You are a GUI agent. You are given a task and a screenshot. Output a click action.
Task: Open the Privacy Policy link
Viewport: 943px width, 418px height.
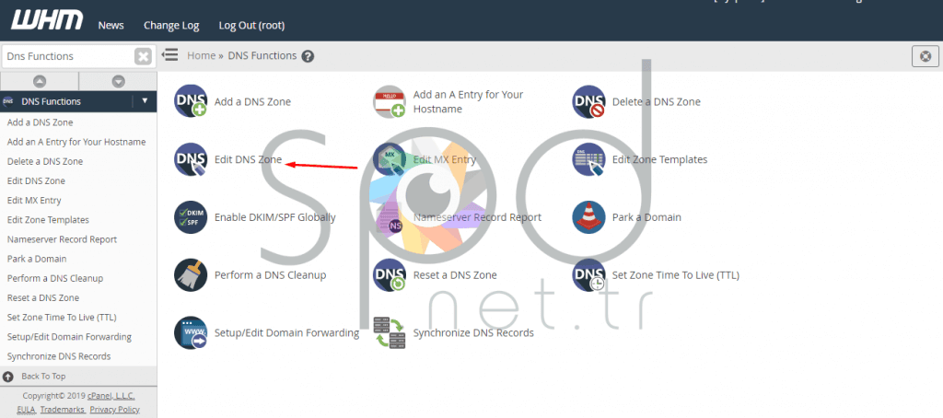click(x=115, y=410)
